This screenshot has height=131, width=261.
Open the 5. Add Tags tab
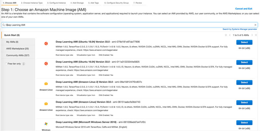[93, 3]
